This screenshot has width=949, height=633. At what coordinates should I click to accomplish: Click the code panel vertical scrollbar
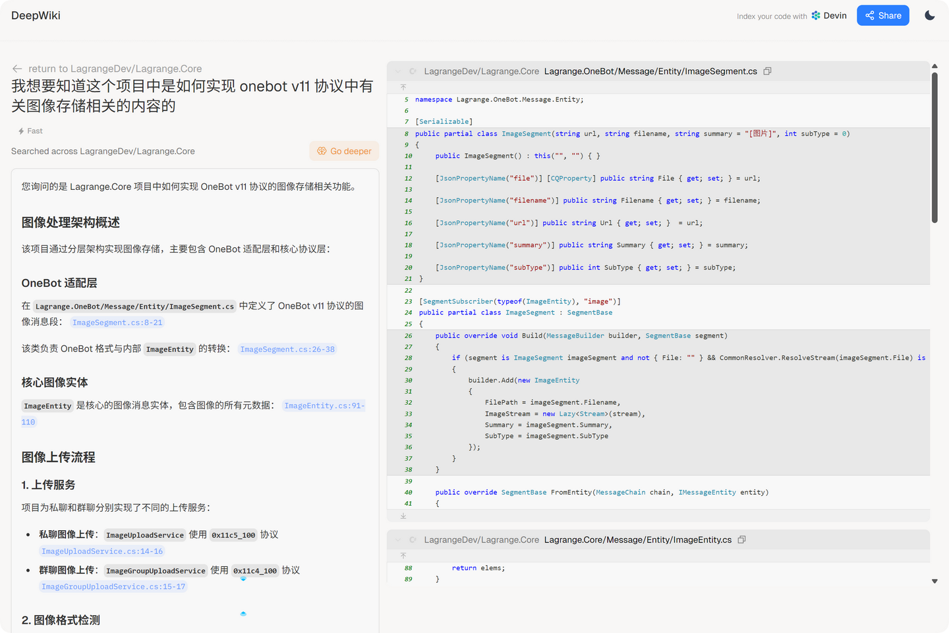[x=935, y=148]
